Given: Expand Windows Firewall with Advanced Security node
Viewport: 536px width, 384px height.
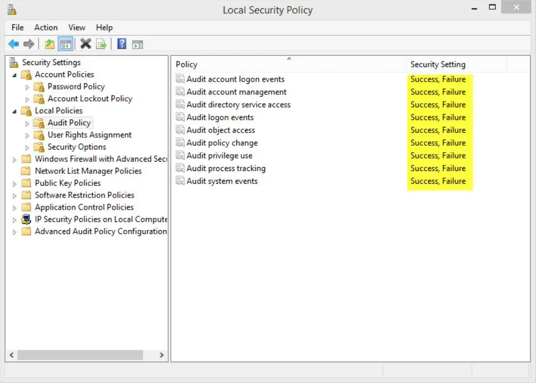Looking at the screenshot, I should pos(14,159).
